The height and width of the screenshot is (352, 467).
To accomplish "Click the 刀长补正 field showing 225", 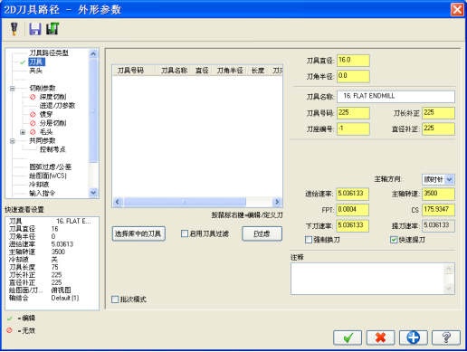I will [438, 113].
